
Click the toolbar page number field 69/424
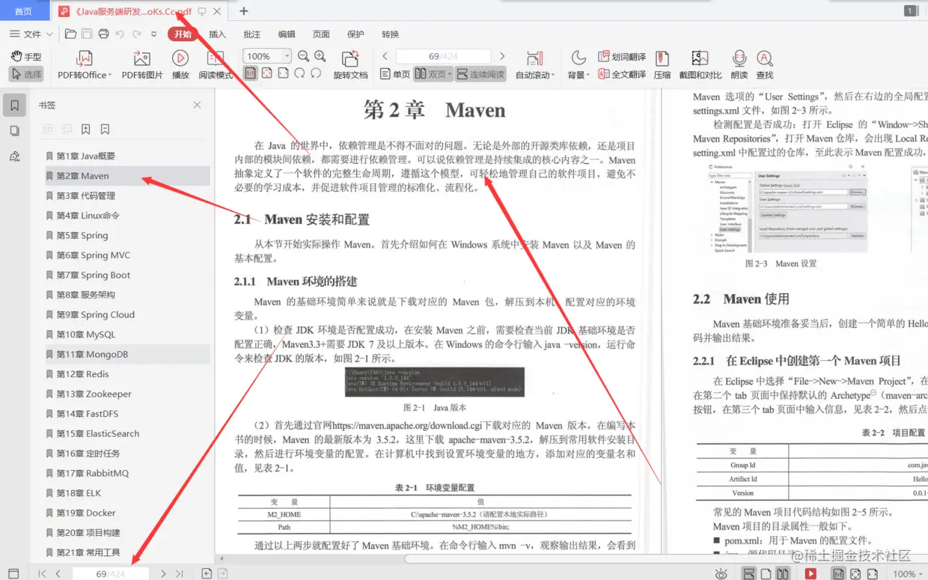click(x=443, y=56)
